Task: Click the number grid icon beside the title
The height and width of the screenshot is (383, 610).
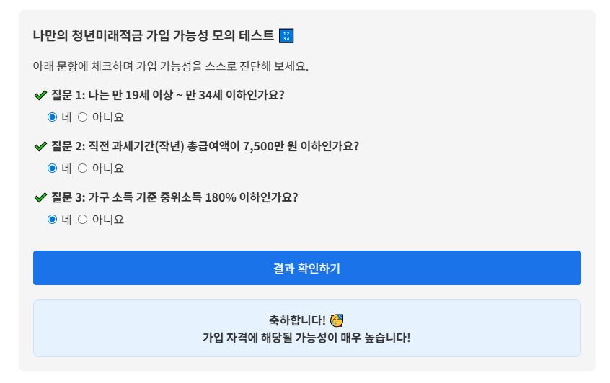Action: coord(286,36)
